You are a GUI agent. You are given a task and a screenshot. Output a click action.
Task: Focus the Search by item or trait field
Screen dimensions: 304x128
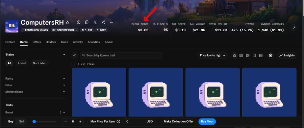click(x=121, y=56)
